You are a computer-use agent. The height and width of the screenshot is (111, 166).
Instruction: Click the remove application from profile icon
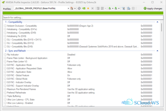click(x=102, y=8)
